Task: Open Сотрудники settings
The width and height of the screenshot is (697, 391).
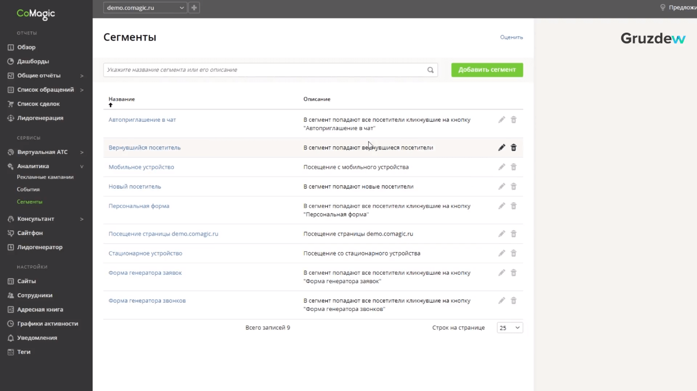Action: point(35,295)
